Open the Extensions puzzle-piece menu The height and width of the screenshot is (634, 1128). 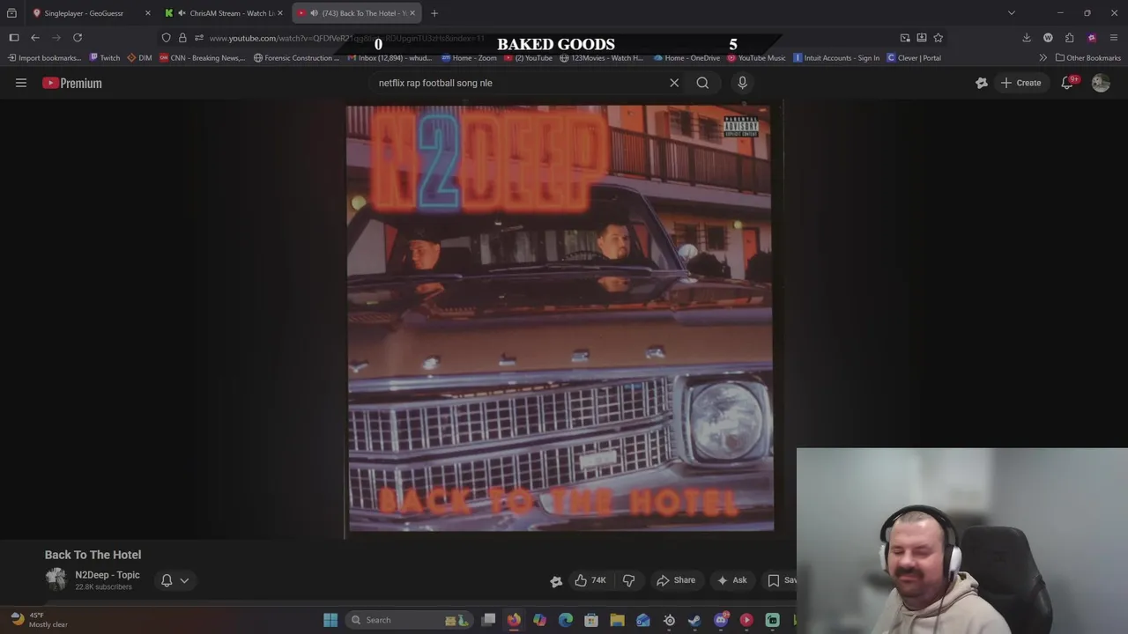1069,38
